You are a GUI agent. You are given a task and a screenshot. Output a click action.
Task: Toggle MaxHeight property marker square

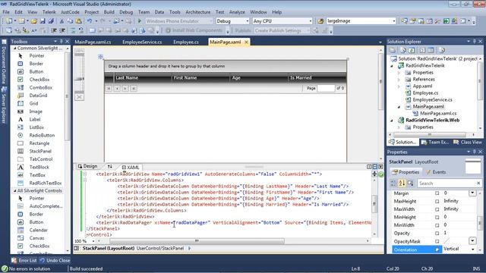pos(437,201)
